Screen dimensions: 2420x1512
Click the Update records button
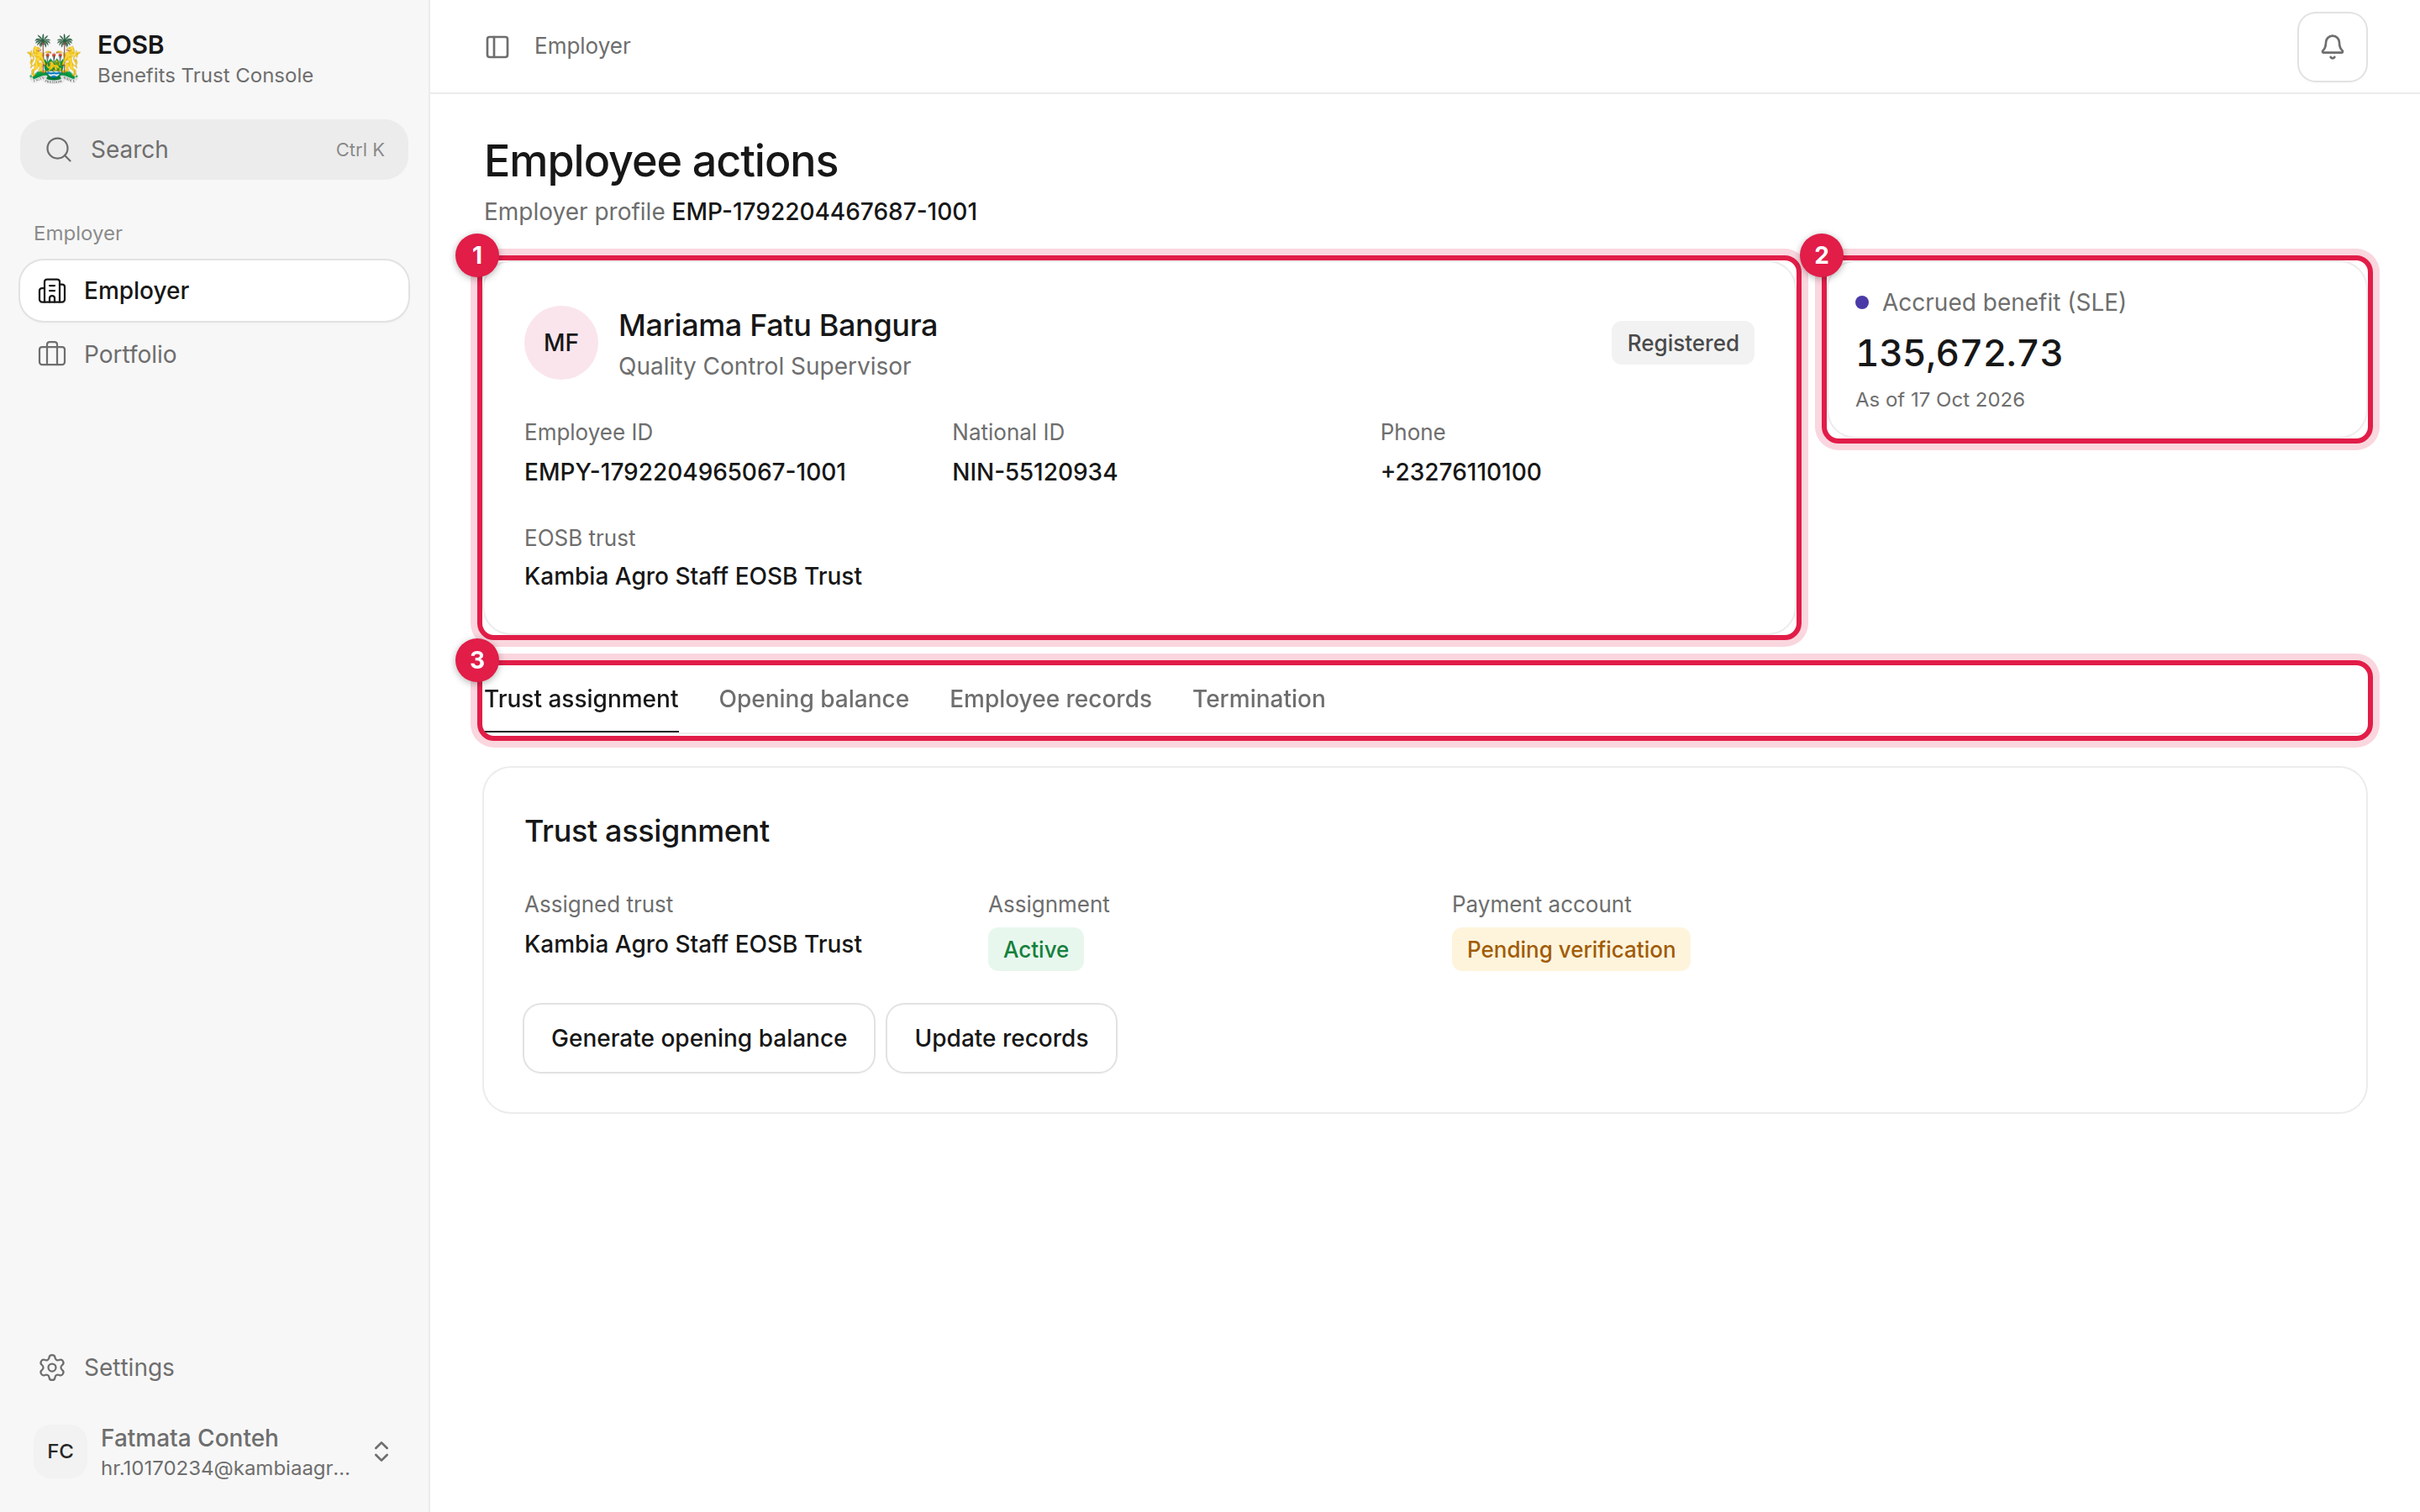point(1001,1038)
